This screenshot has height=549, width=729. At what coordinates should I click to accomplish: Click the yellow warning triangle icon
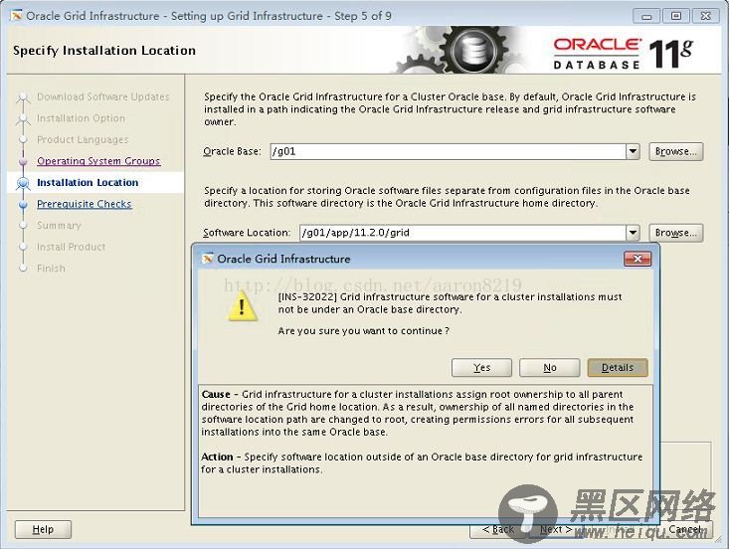(x=242, y=306)
